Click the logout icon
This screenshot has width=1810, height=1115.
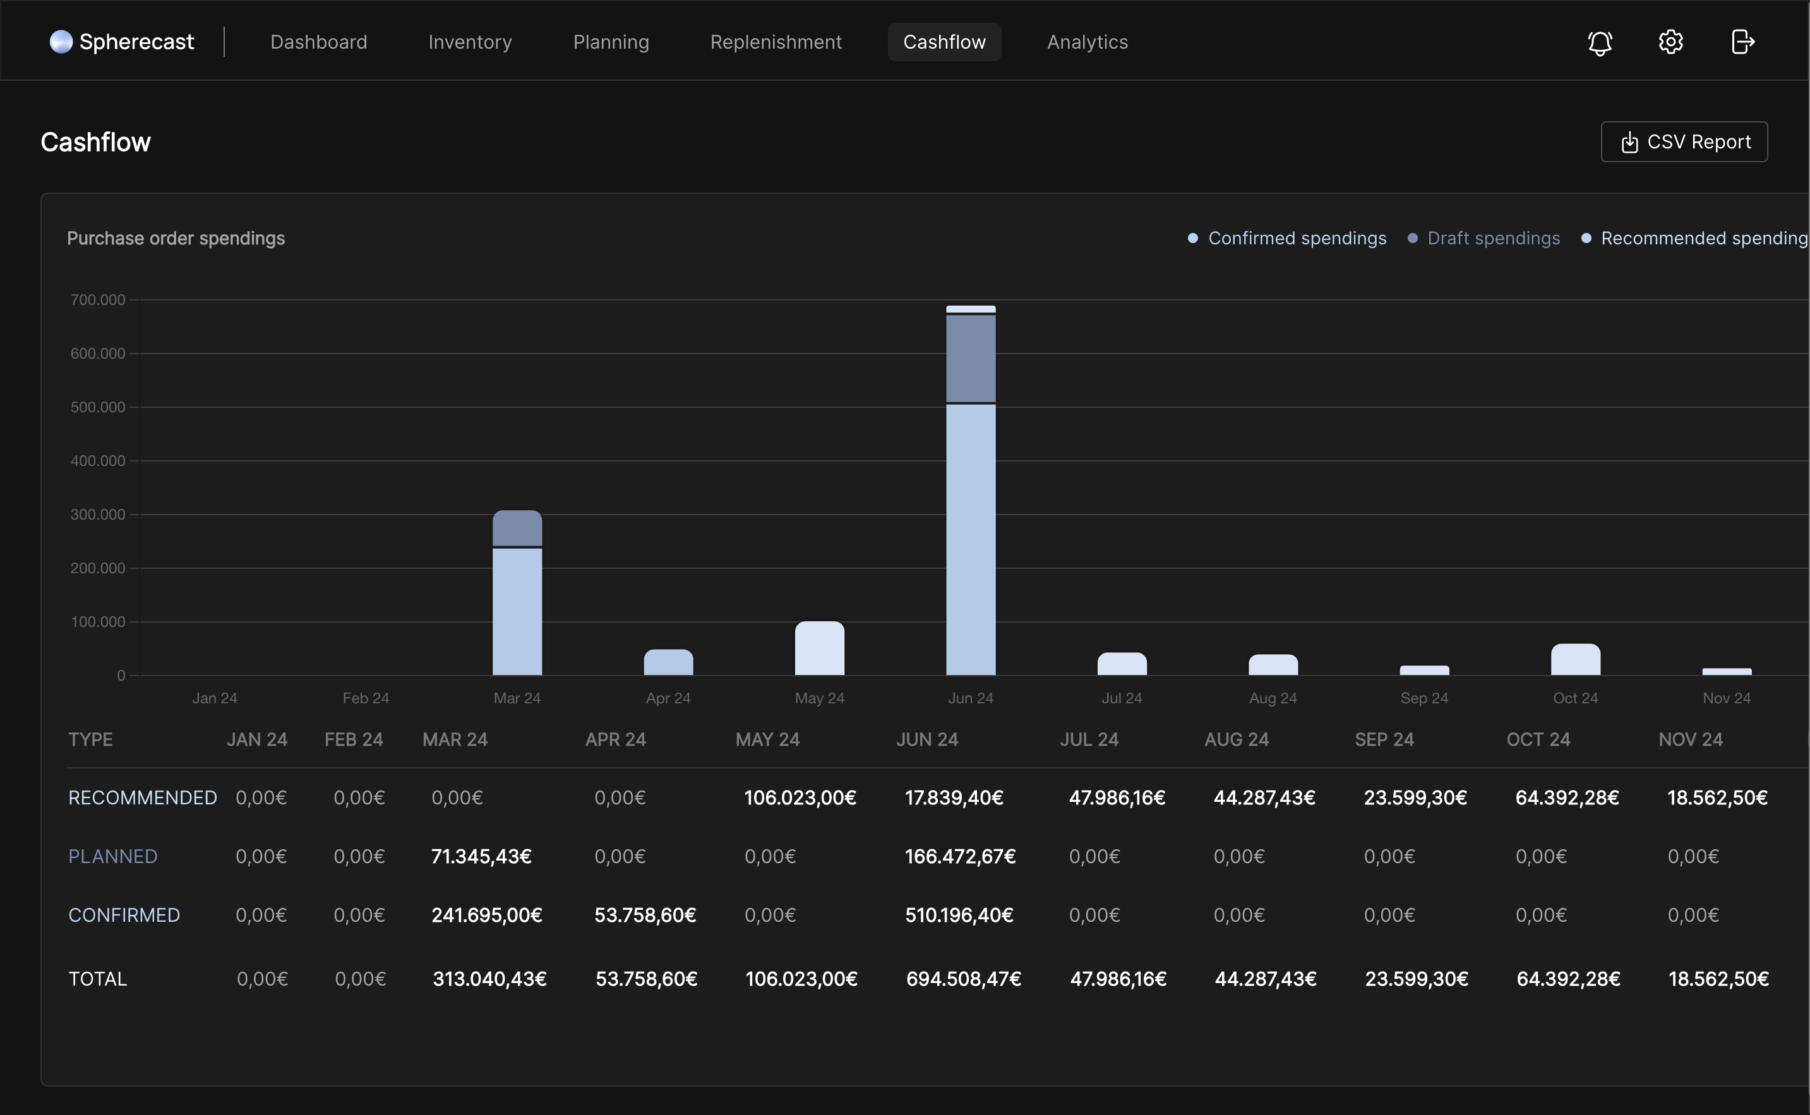point(1742,42)
